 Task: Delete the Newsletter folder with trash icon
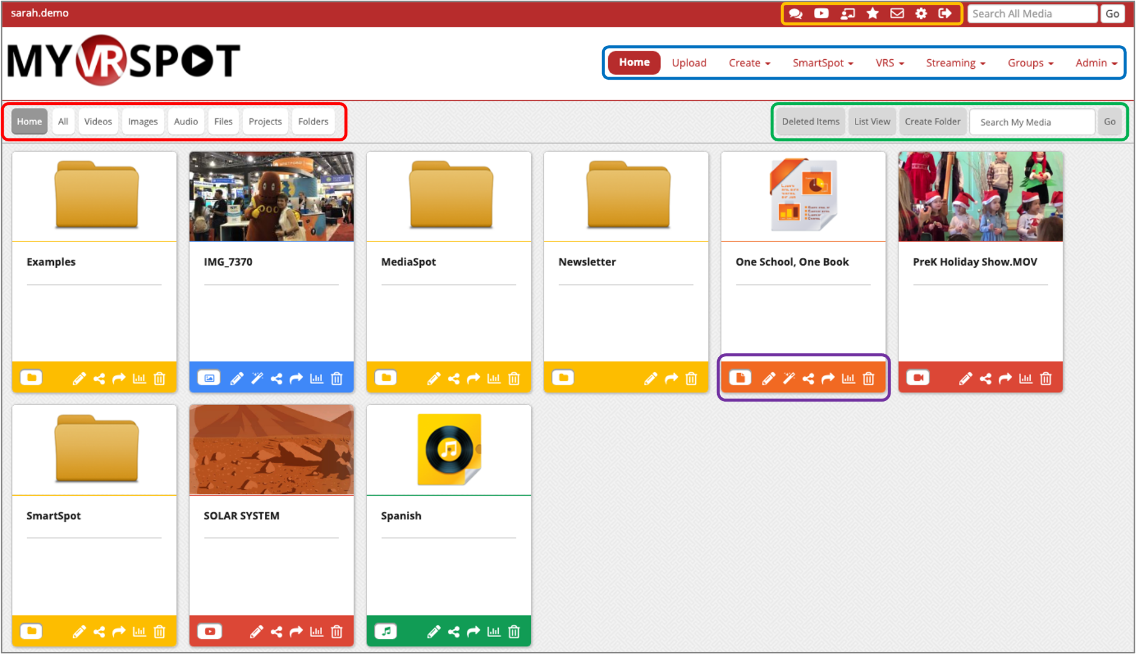691,379
